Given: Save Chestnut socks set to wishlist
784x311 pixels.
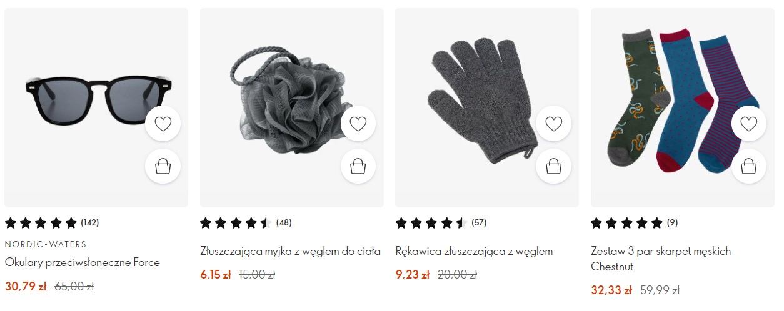Looking at the screenshot, I should click(x=749, y=124).
